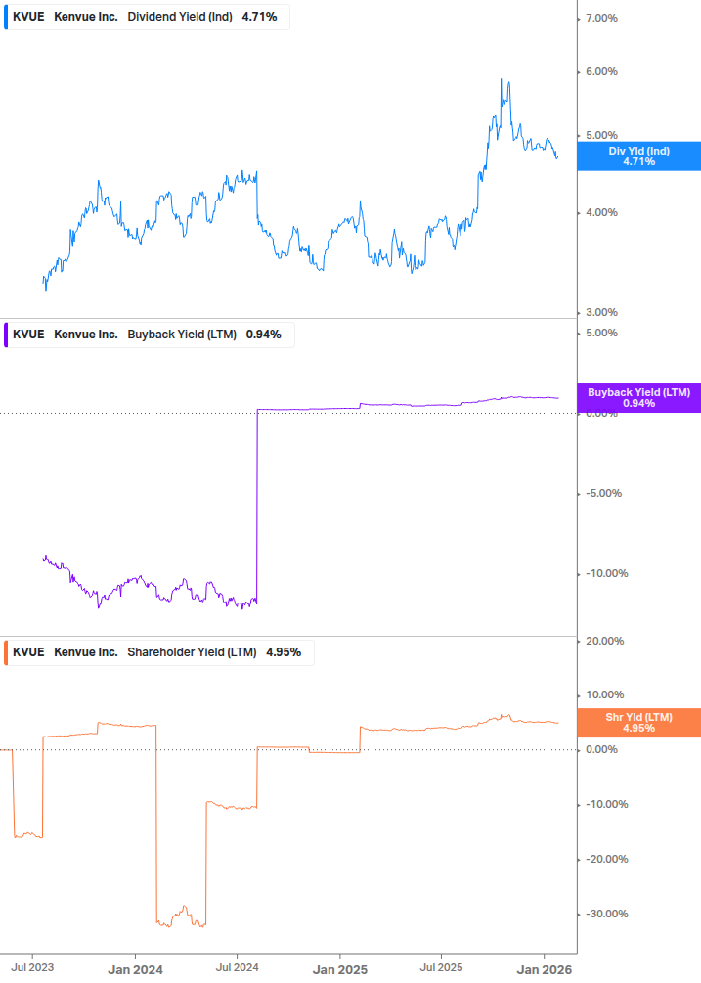Click the -30.00% label on shareholder yield axis
The image size is (701, 983).
[606, 914]
